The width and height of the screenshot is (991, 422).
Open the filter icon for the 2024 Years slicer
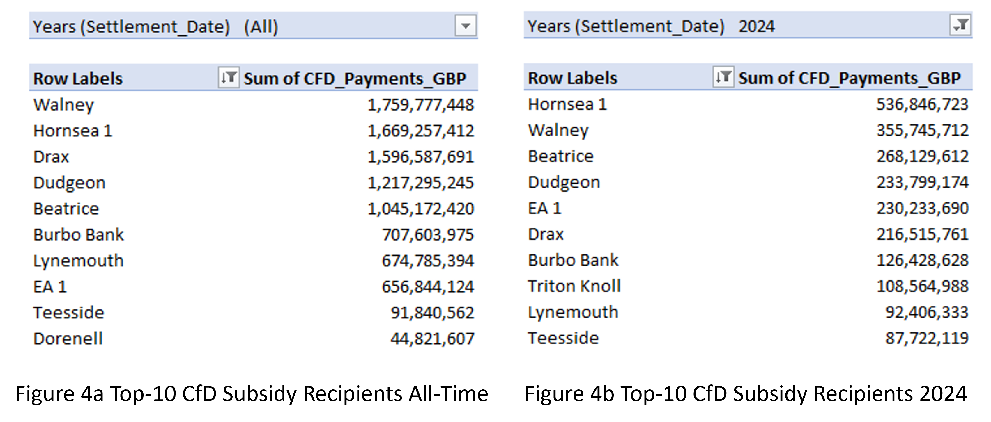click(x=961, y=25)
